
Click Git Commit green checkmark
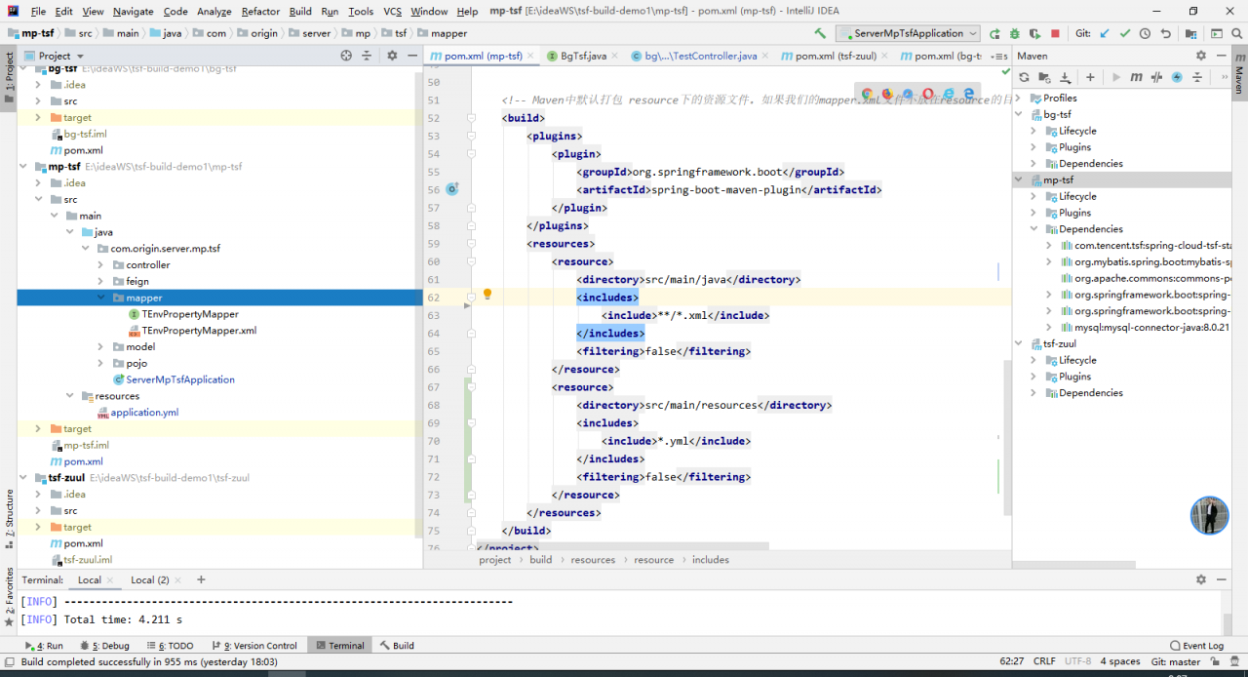click(x=1125, y=33)
